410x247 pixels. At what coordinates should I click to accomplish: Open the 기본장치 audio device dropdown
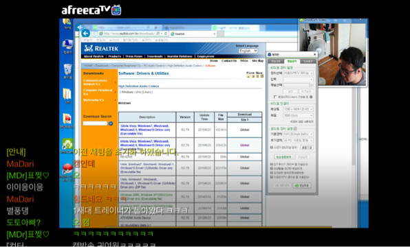coord(299,134)
